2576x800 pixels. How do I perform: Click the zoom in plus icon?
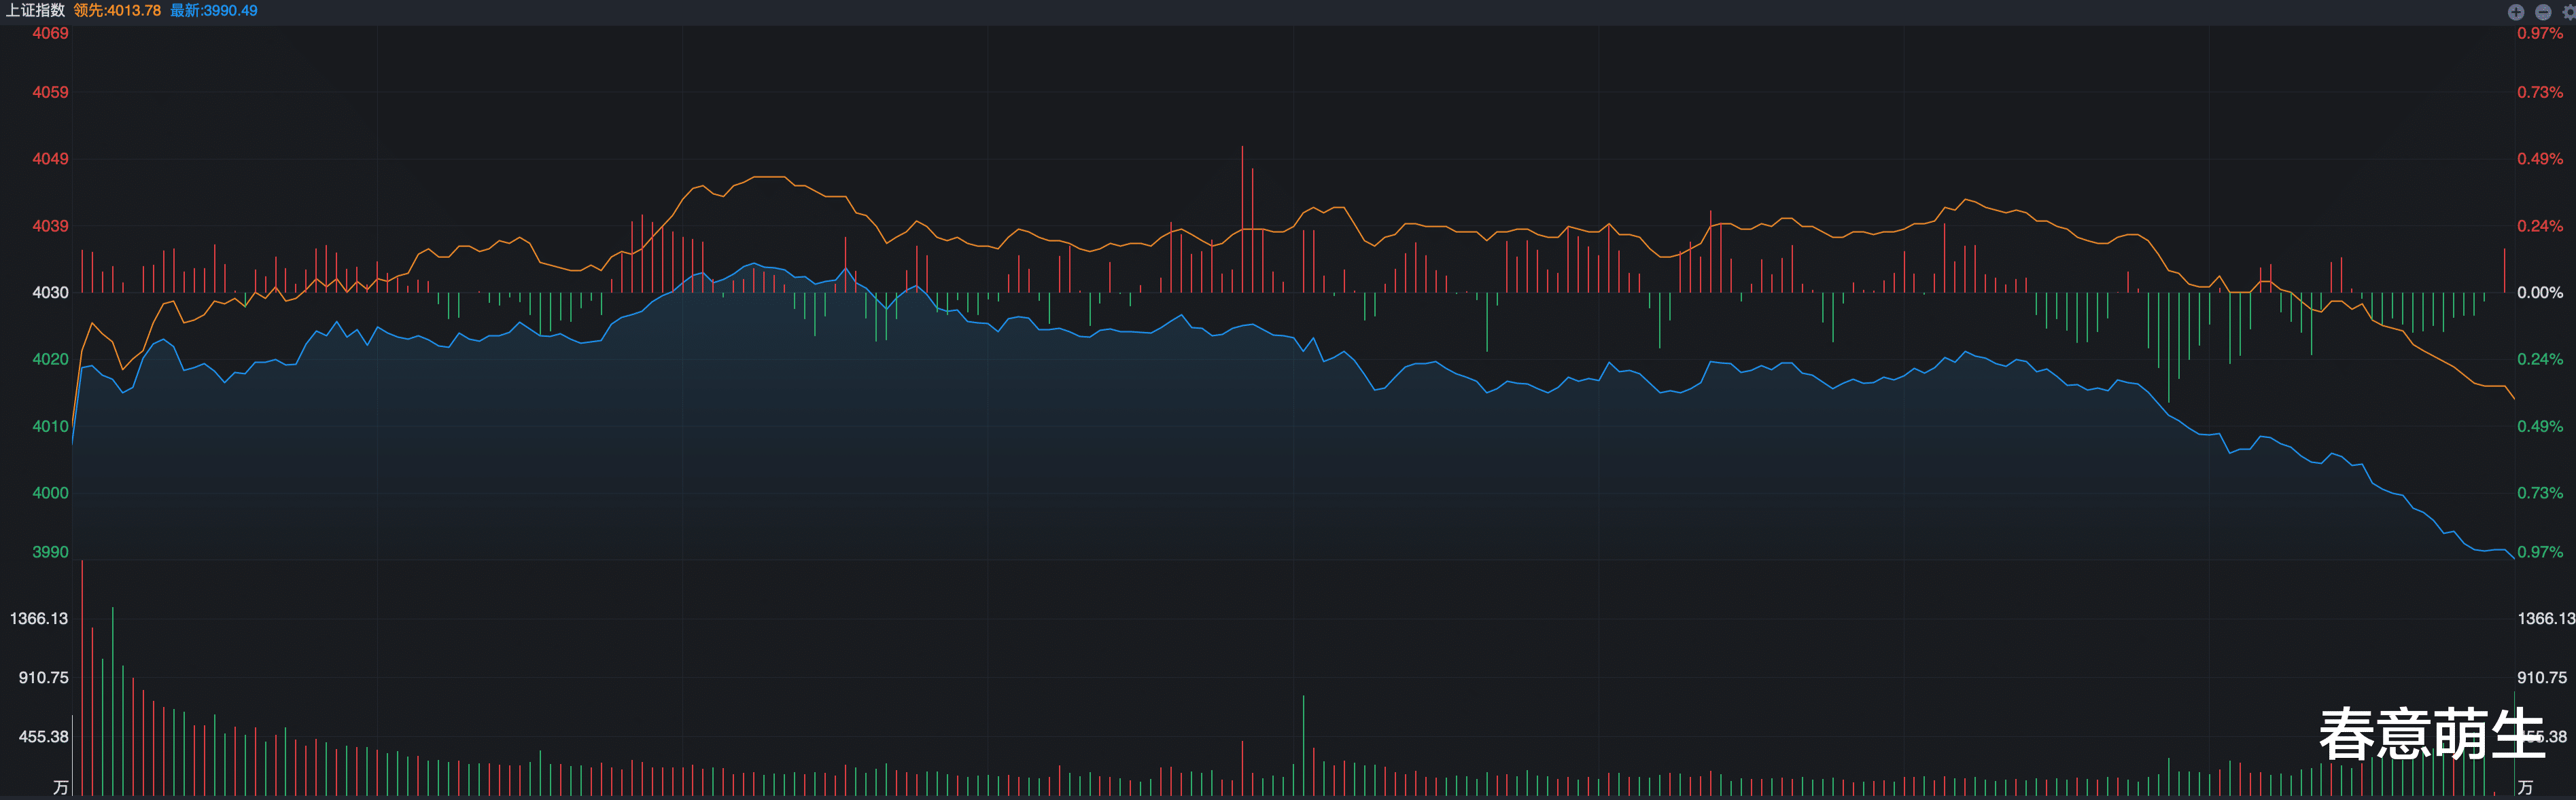(2515, 12)
